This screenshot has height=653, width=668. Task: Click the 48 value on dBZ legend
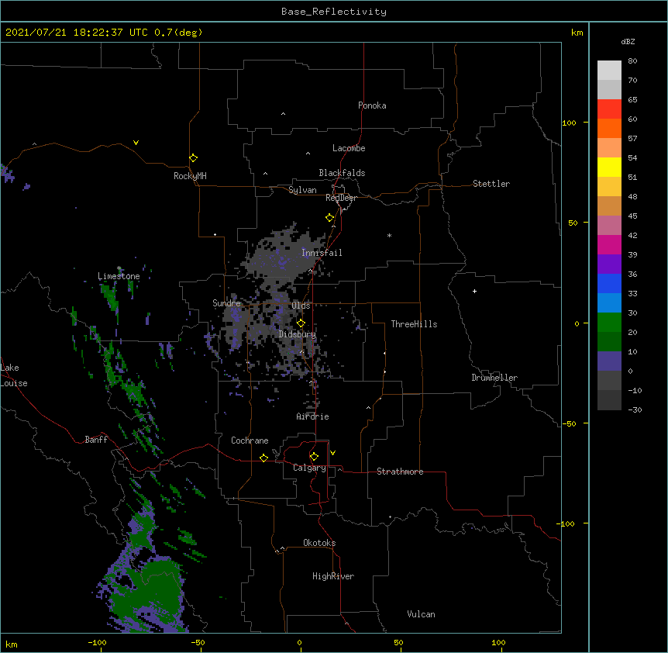[x=632, y=196]
